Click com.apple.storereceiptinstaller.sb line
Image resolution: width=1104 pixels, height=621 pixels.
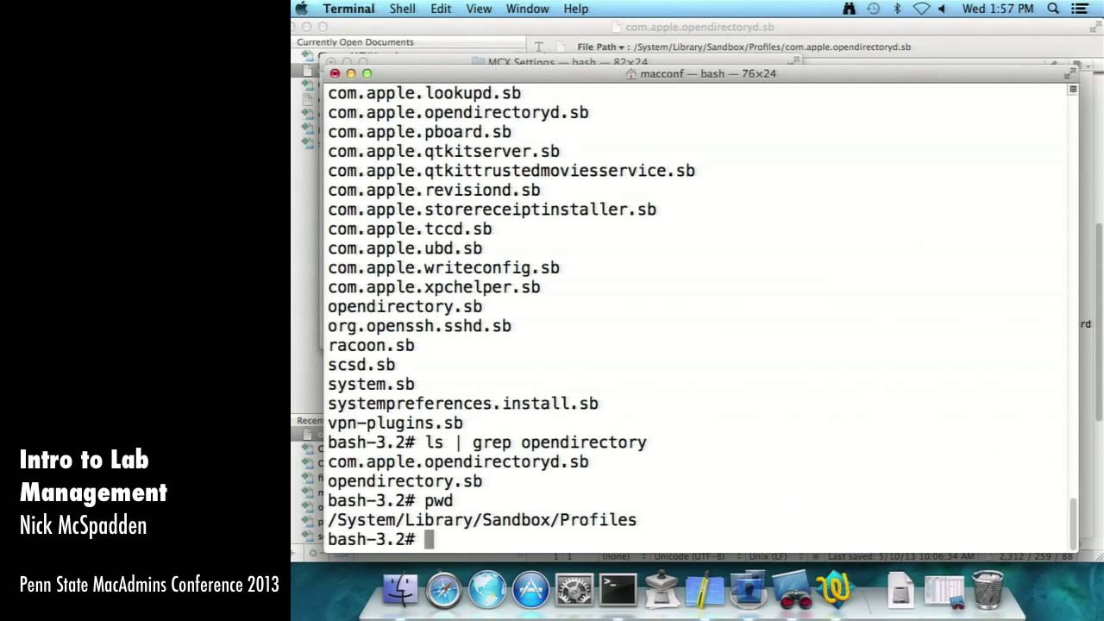(x=492, y=210)
